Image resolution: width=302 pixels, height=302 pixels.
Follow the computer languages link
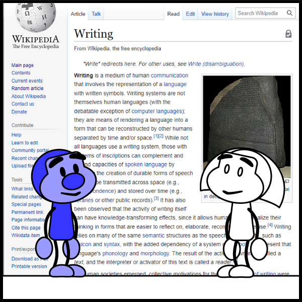pos(157,111)
